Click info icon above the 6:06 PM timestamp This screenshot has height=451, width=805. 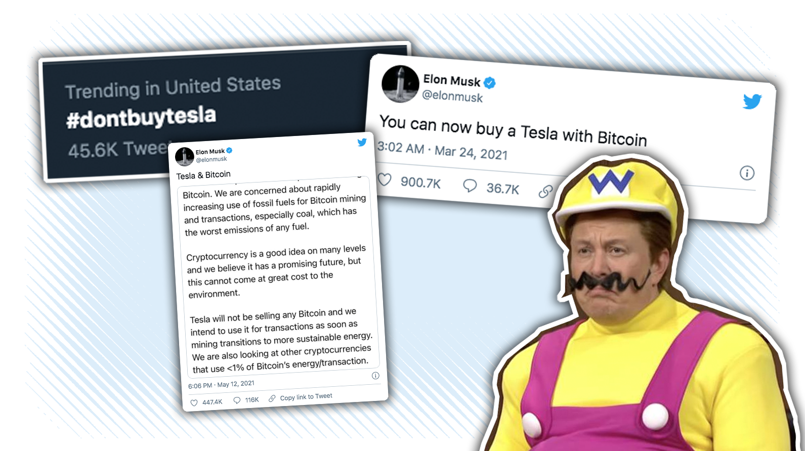tap(375, 376)
